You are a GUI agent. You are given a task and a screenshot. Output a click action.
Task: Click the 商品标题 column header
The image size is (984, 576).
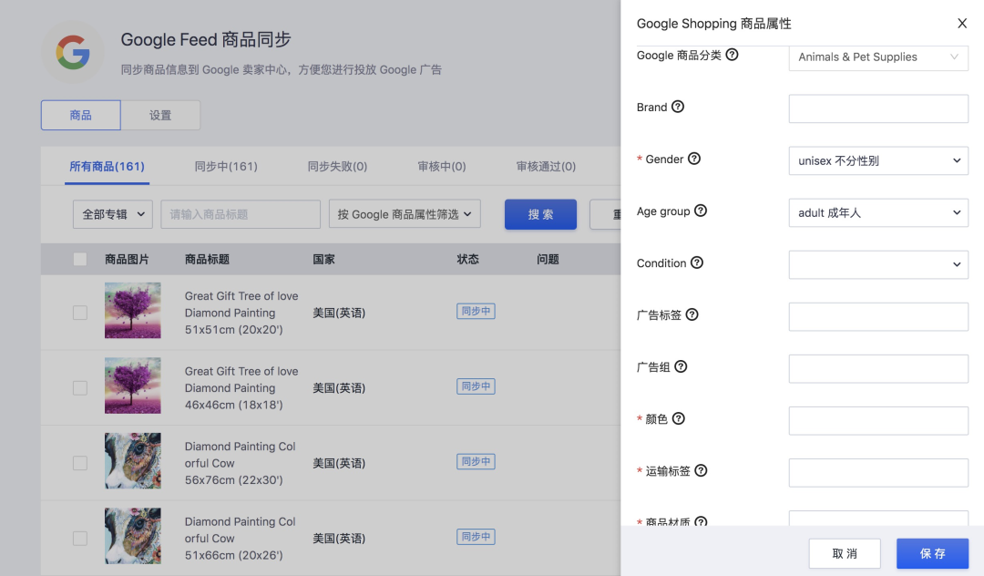point(207,259)
